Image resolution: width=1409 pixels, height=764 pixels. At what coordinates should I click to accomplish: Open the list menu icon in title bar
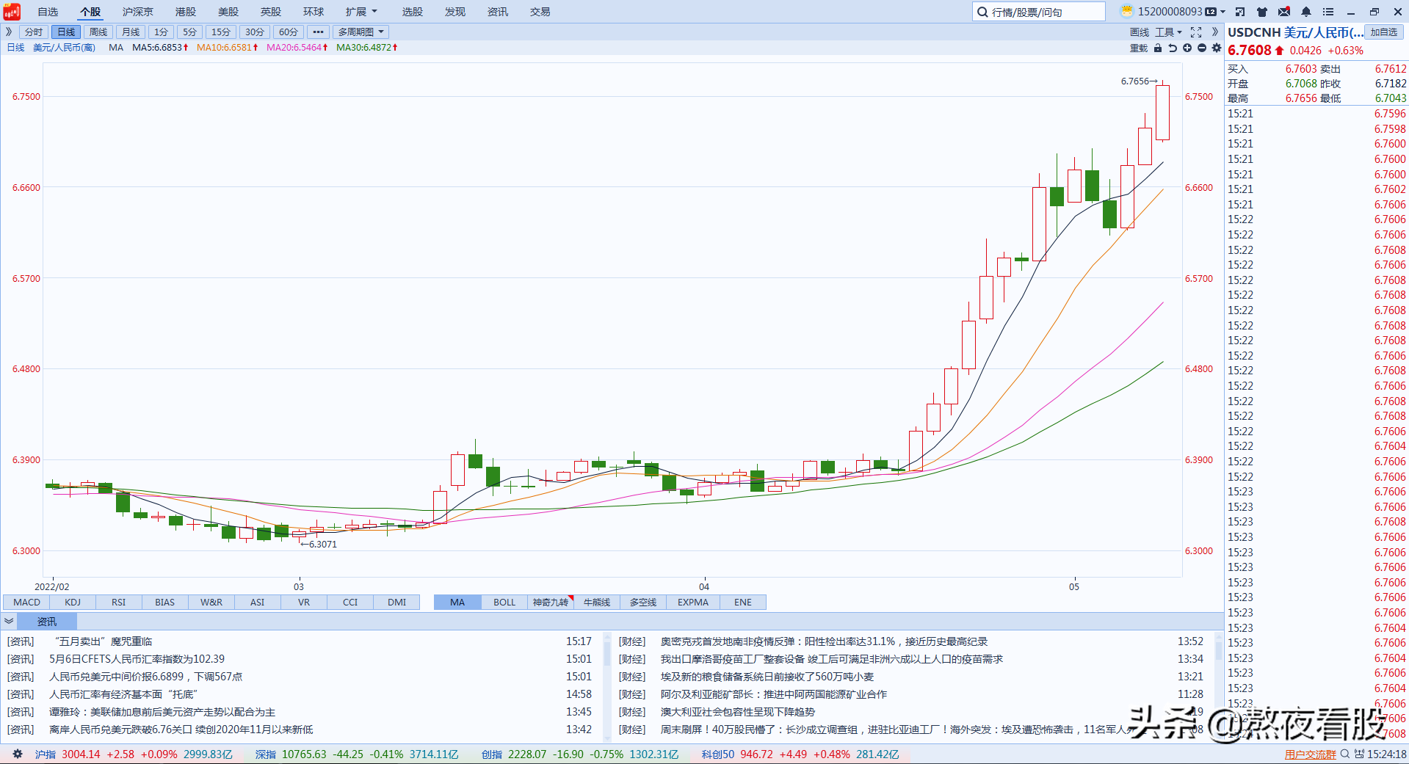[x=1328, y=12]
